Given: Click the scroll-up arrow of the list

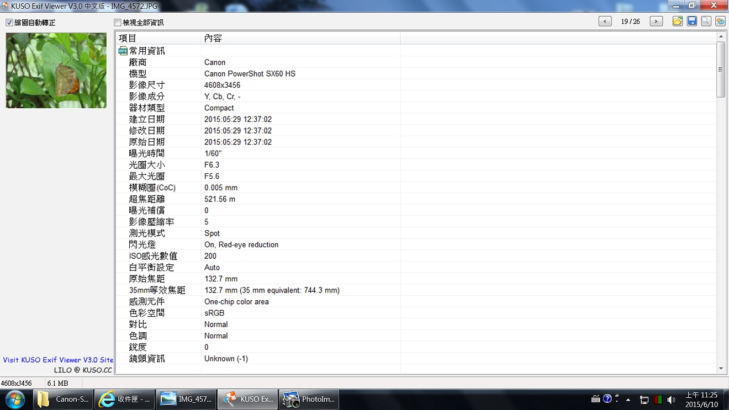Looking at the screenshot, I should point(721,36).
